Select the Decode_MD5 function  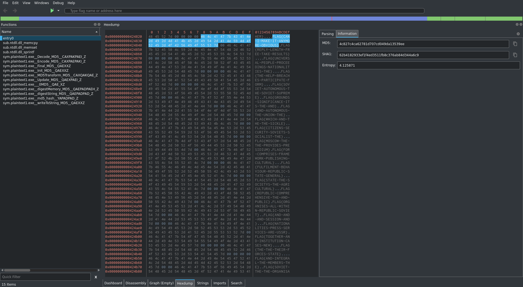(x=50, y=57)
